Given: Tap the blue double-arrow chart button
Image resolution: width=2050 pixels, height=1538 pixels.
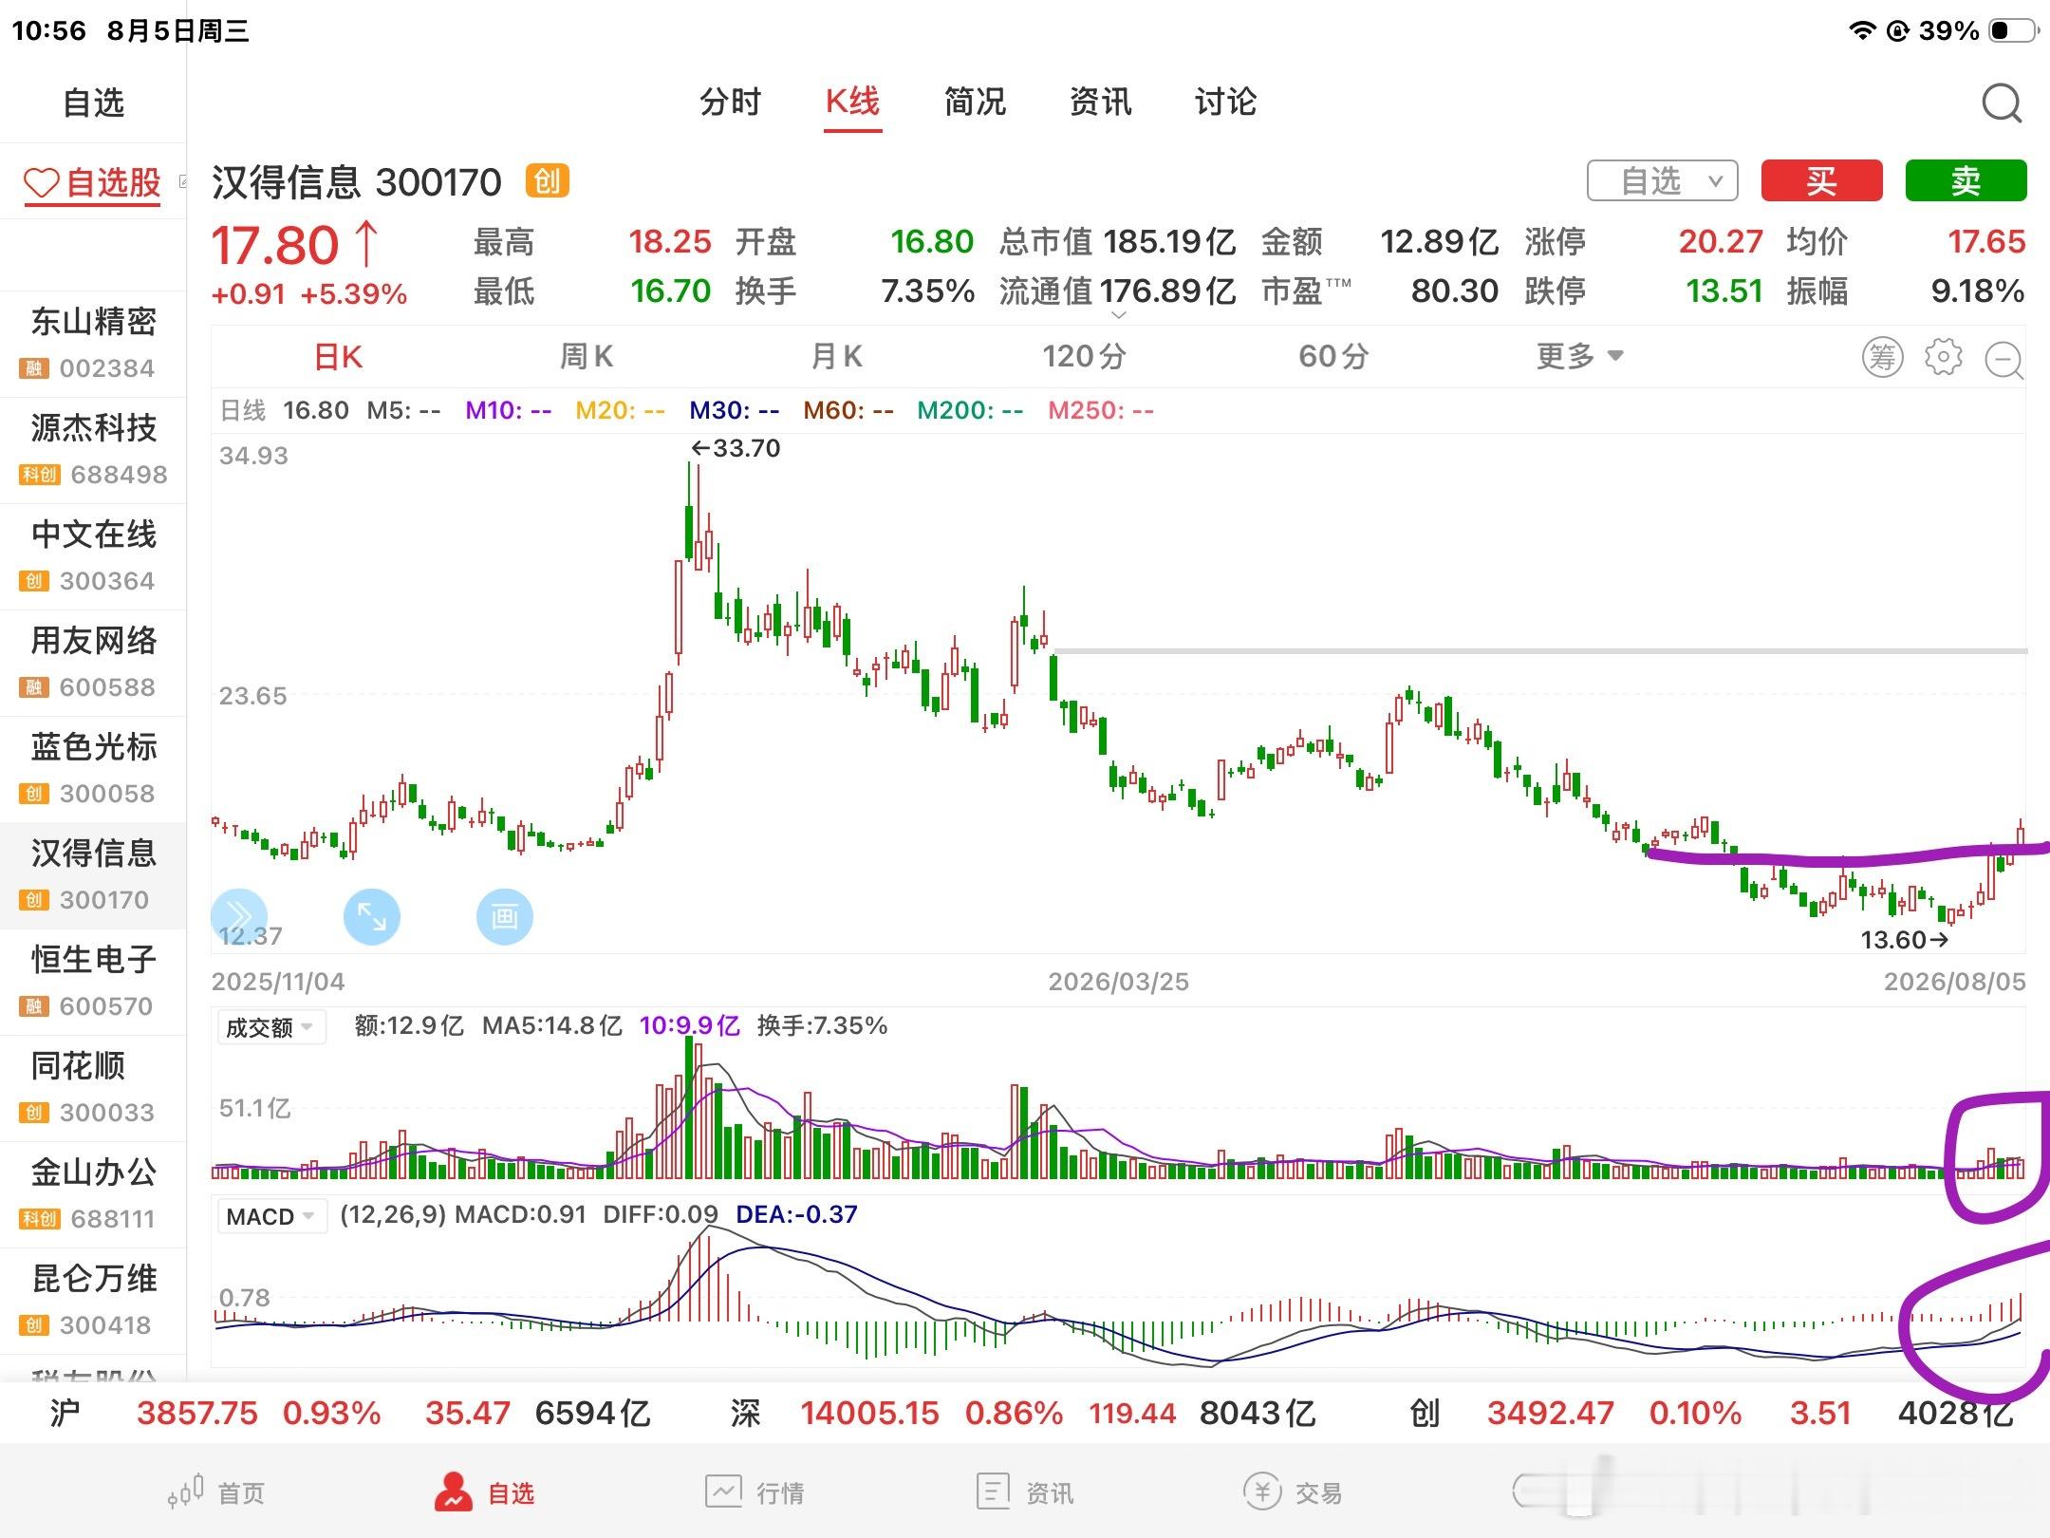Looking at the screenshot, I should point(239,916).
